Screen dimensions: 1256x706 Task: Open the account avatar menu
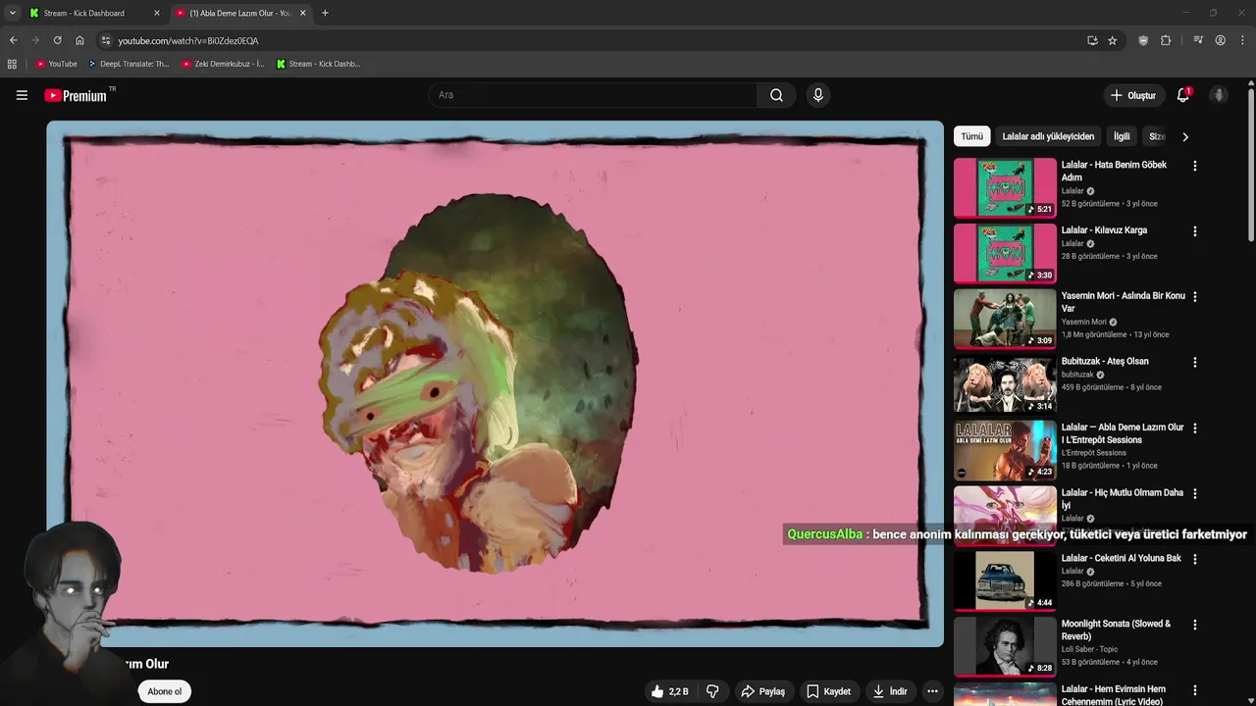pos(1219,95)
